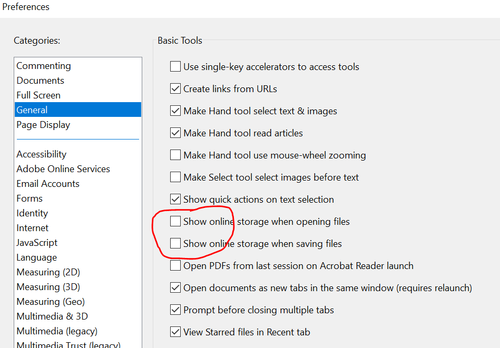This screenshot has width=500, height=348.
Task: Disable Prompt before closing multiple tabs
Action: pyautogui.click(x=175, y=310)
